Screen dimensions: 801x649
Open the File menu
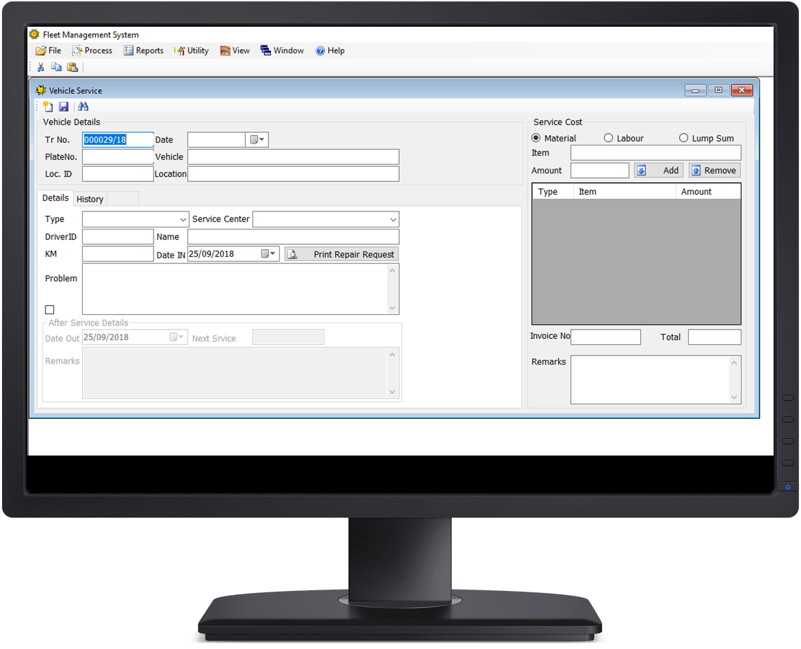[48, 51]
